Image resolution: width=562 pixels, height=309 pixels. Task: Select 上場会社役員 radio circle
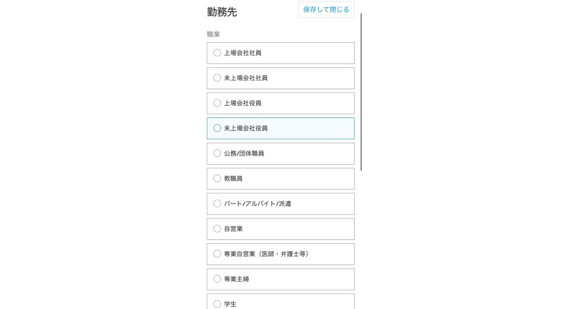coord(217,103)
